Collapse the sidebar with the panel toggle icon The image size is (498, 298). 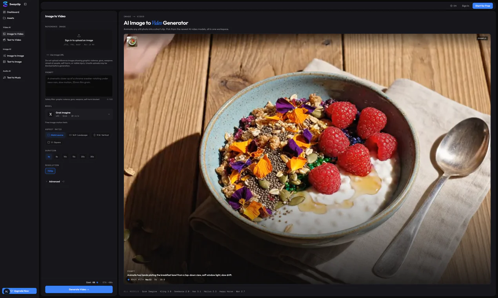[x=25, y=4]
